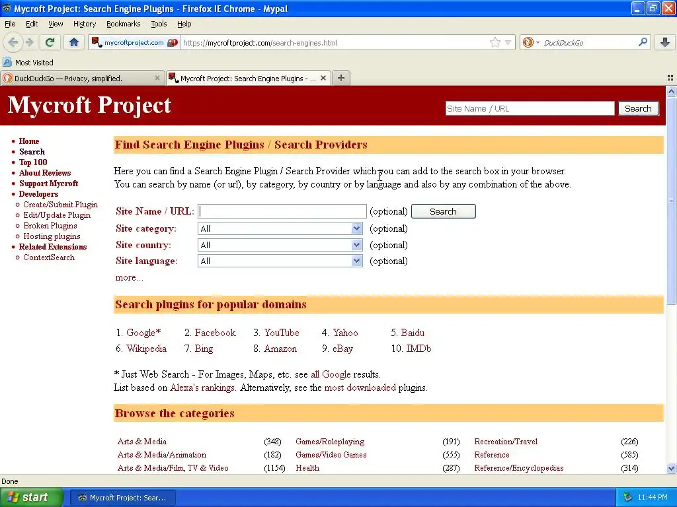The width and height of the screenshot is (677, 507).
Task: Click the page scrollbar down arrow
Action: [x=671, y=468]
